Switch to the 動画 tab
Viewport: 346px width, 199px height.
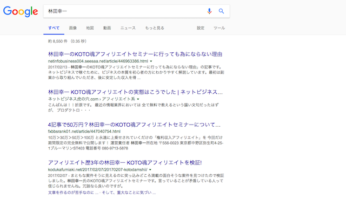coord(107,28)
